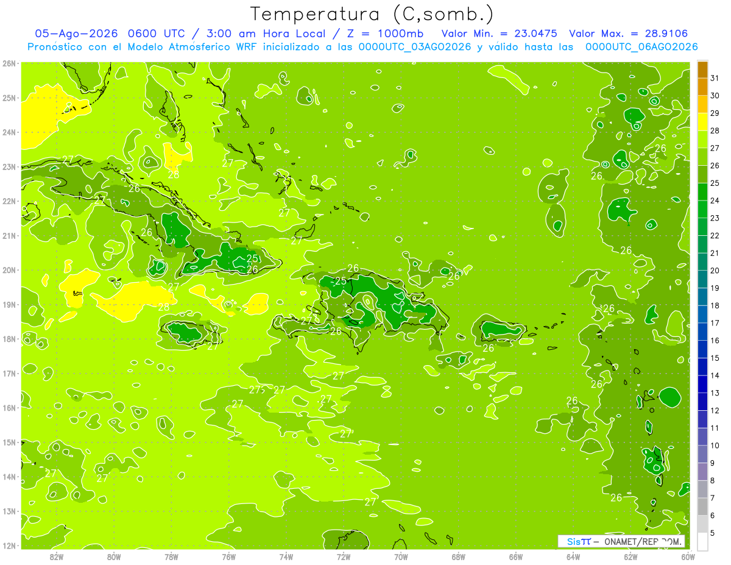Click the gray legend swatch between 6 and 7
731x565 pixels.
pyautogui.click(x=702, y=506)
